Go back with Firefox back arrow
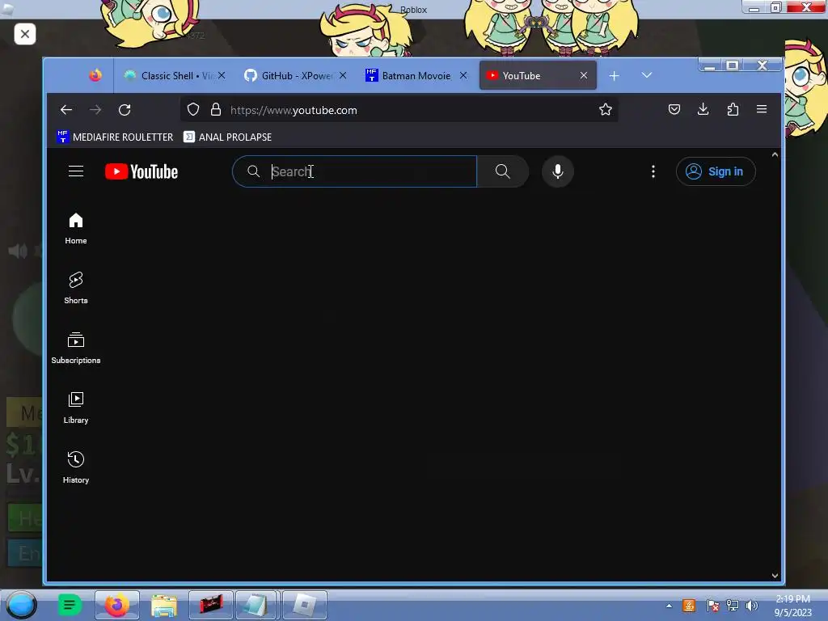828x621 pixels. (66, 110)
